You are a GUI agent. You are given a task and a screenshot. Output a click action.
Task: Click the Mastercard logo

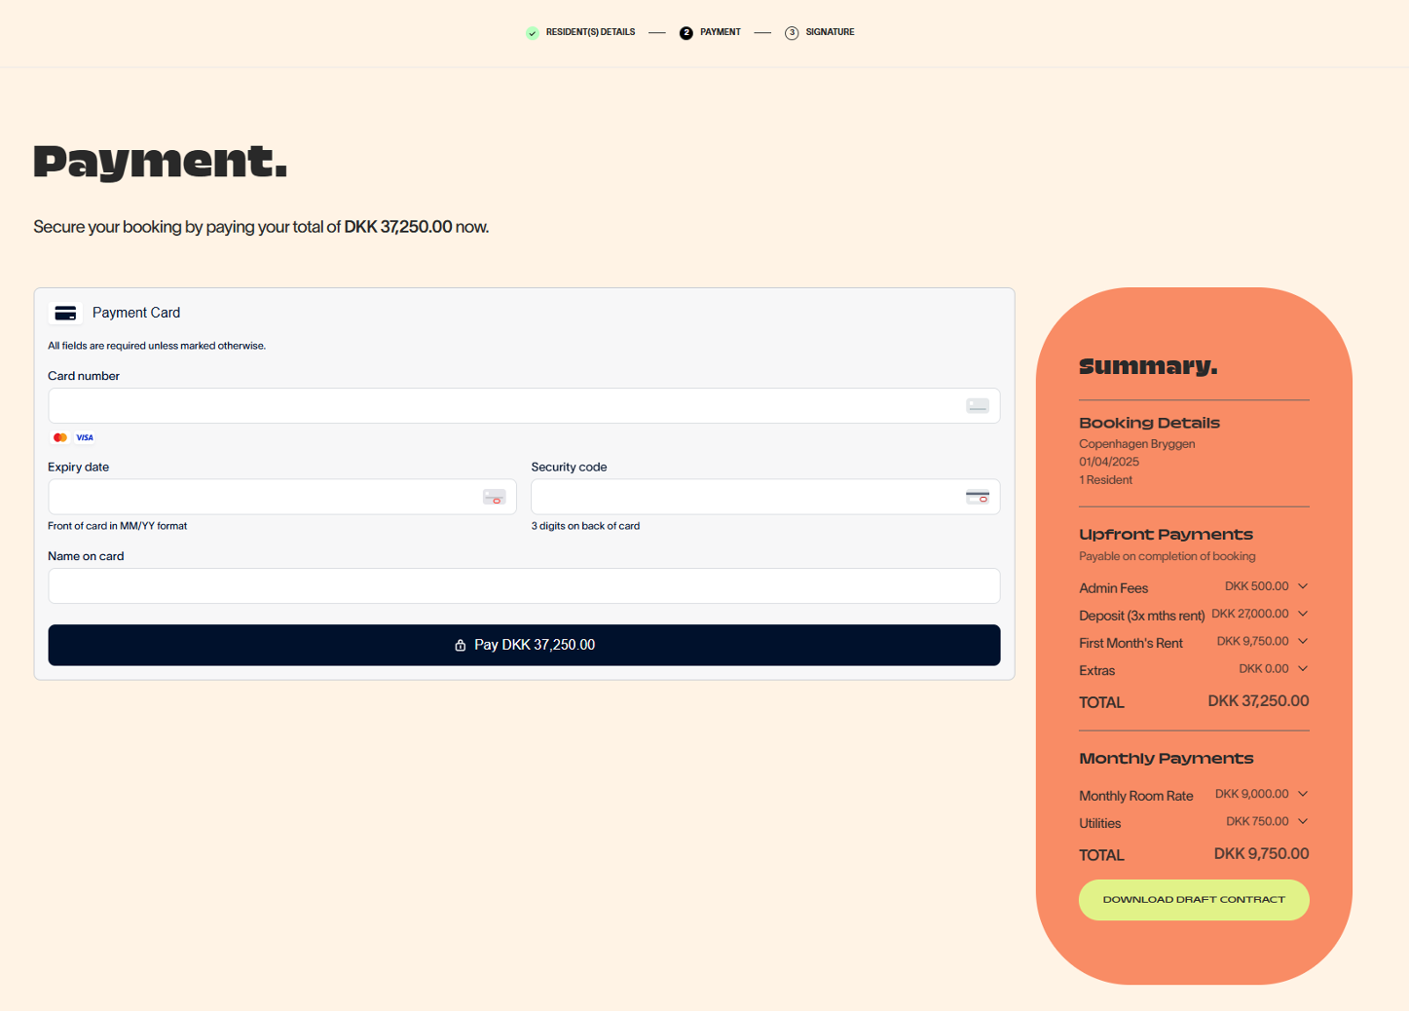[x=60, y=437]
